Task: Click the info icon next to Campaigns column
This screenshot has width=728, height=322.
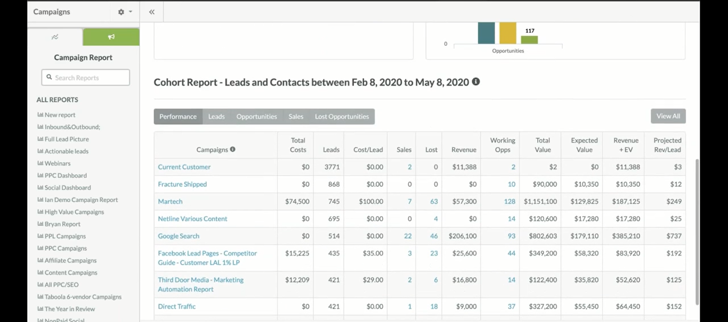Action: (232, 150)
